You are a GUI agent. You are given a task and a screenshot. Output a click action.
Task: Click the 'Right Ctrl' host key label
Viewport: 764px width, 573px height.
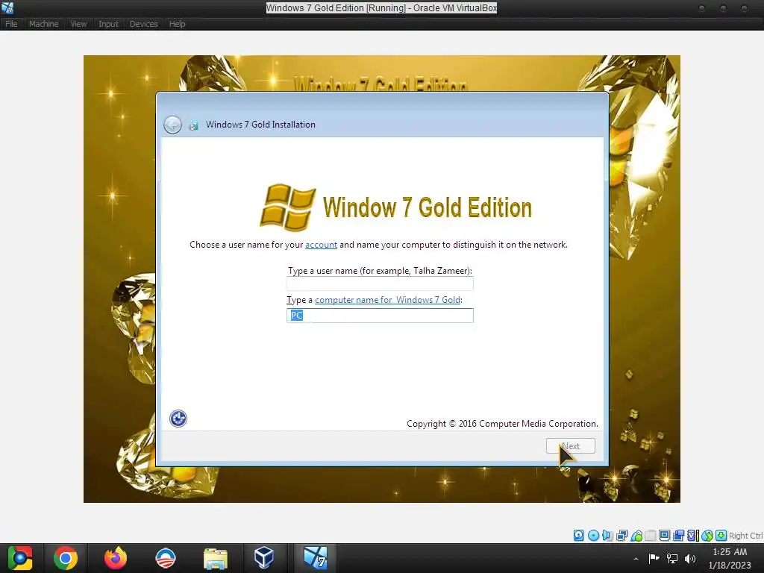(x=745, y=536)
